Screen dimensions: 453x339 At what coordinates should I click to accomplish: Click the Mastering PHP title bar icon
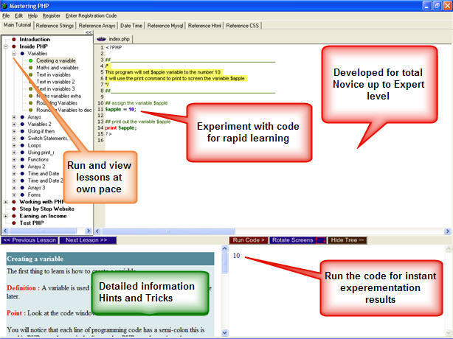click(4, 6)
